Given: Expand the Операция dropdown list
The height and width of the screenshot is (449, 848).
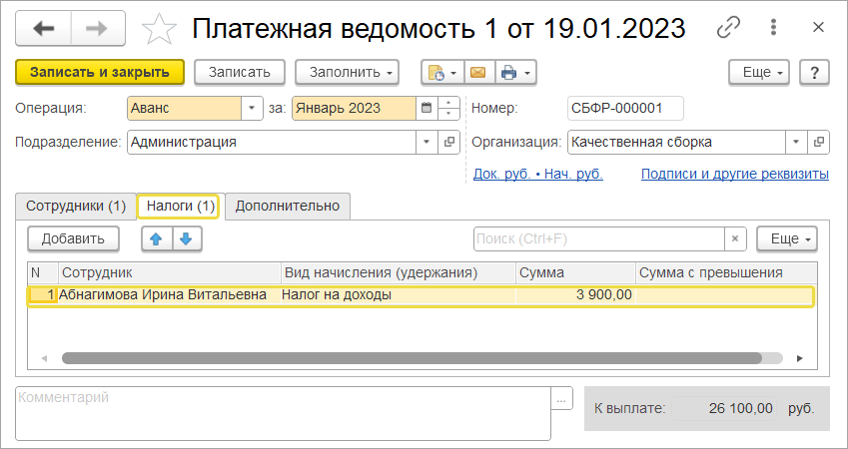Looking at the screenshot, I should (x=252, y=108).
